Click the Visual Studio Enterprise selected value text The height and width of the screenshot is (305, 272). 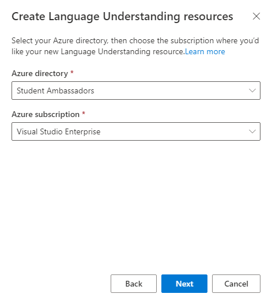(59, 131)
